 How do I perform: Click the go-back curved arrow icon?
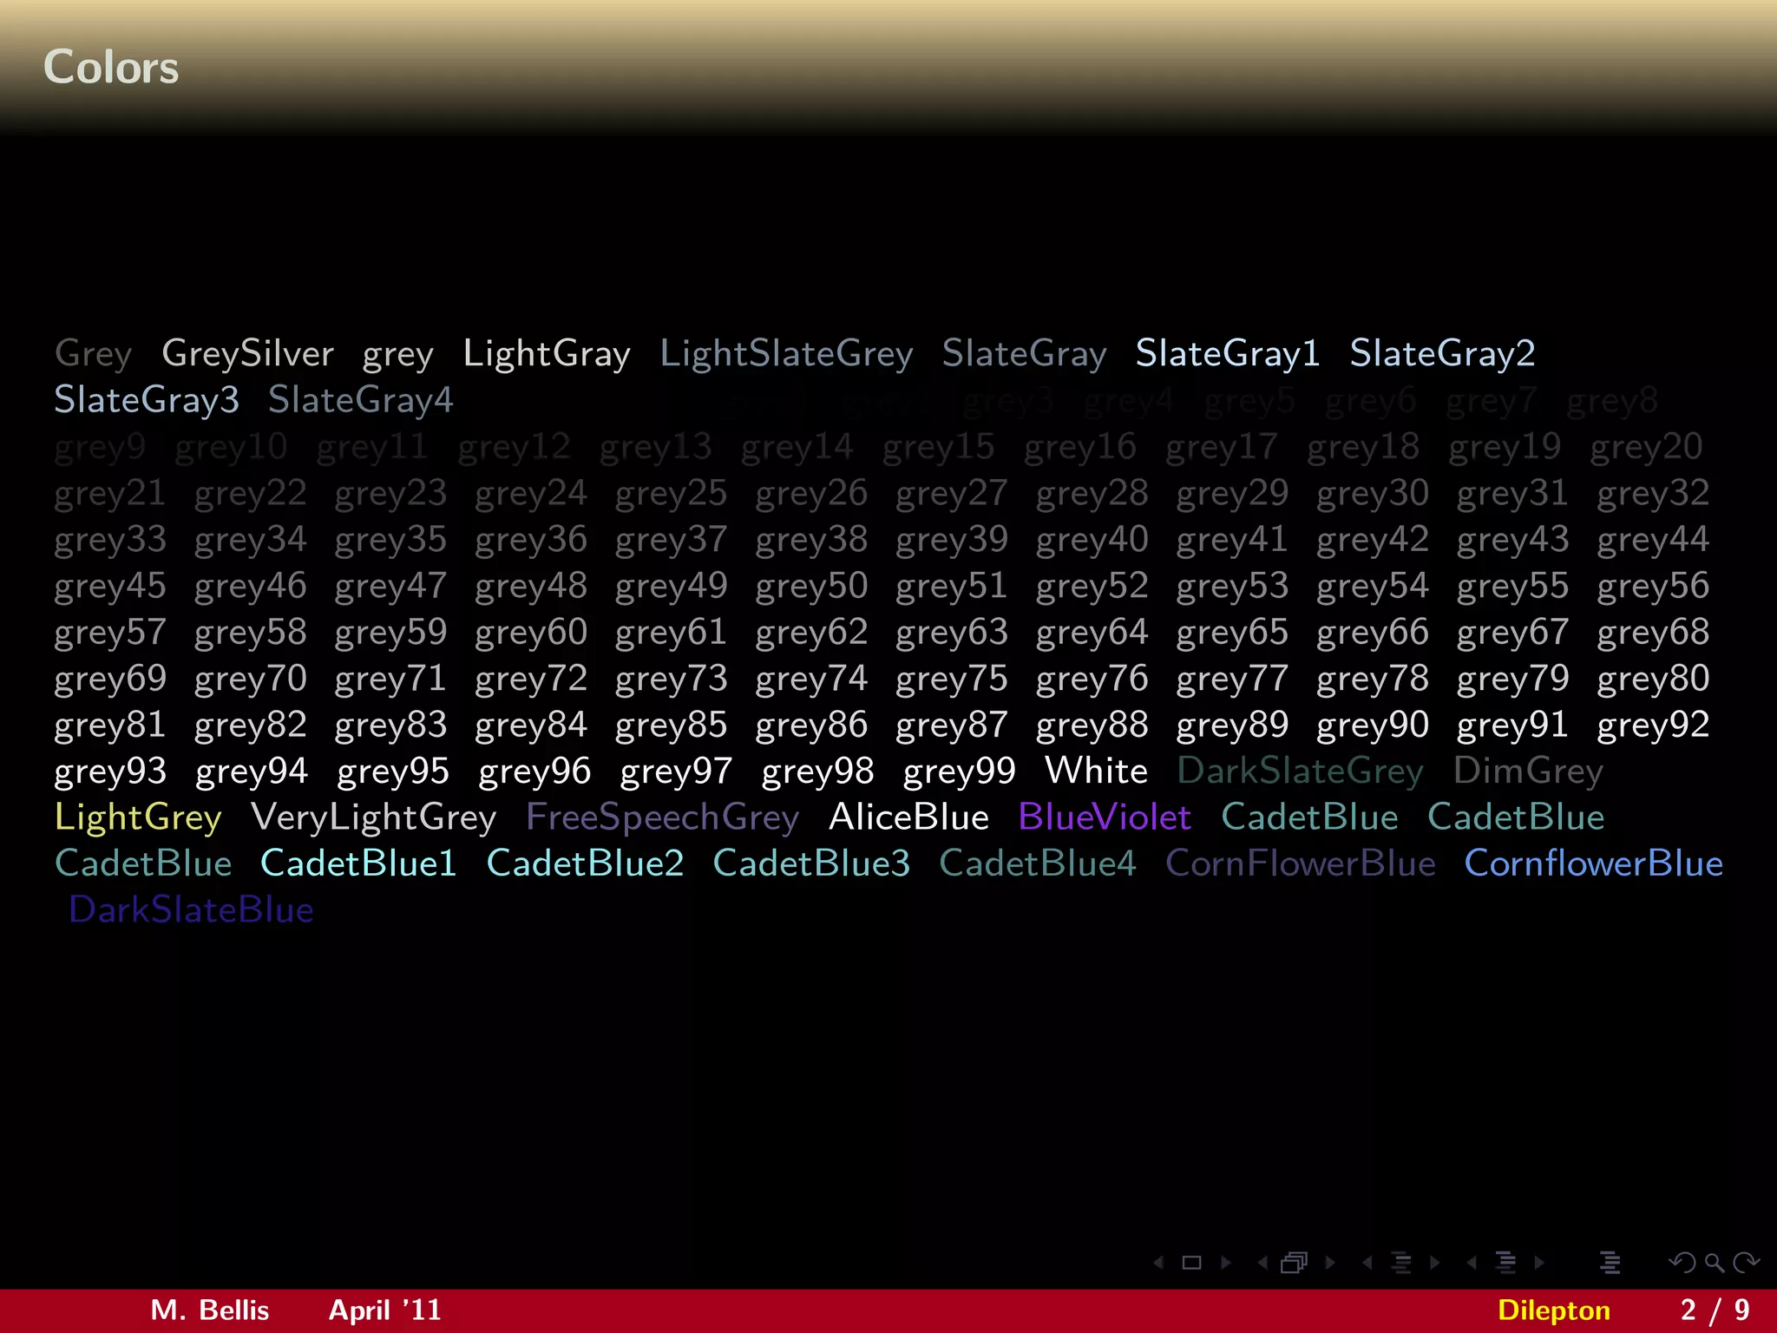[x=1682, y=1263]
